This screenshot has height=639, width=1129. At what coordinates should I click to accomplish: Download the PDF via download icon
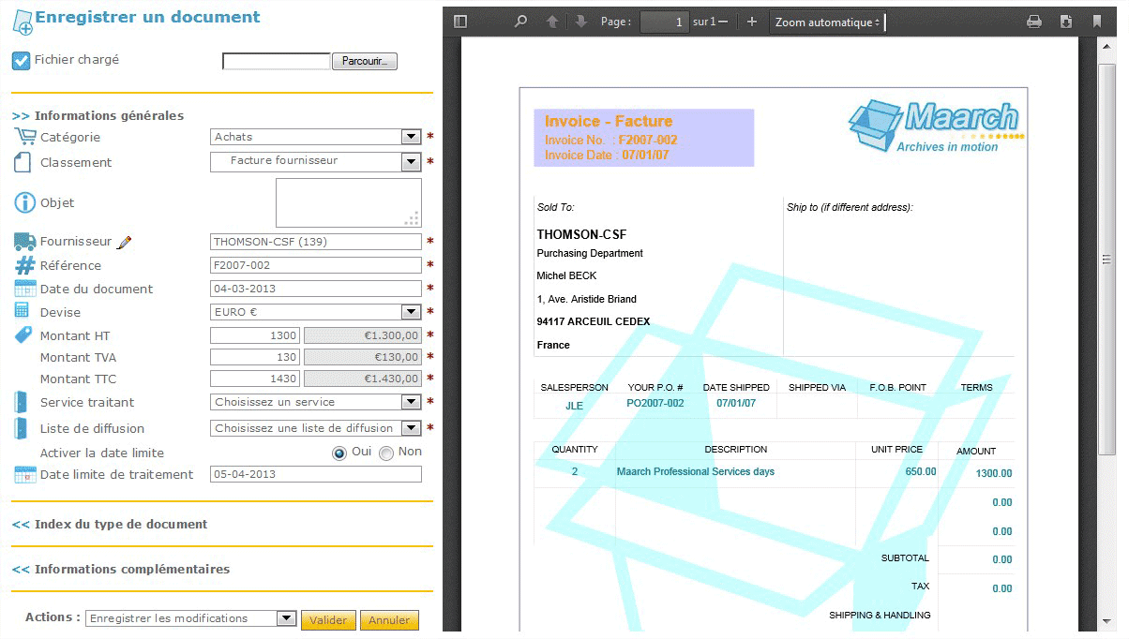1066,22
